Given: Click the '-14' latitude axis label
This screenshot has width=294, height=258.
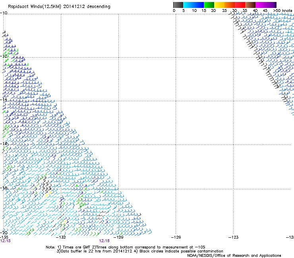Looking at the screenshot, I should tap(4, 100).
